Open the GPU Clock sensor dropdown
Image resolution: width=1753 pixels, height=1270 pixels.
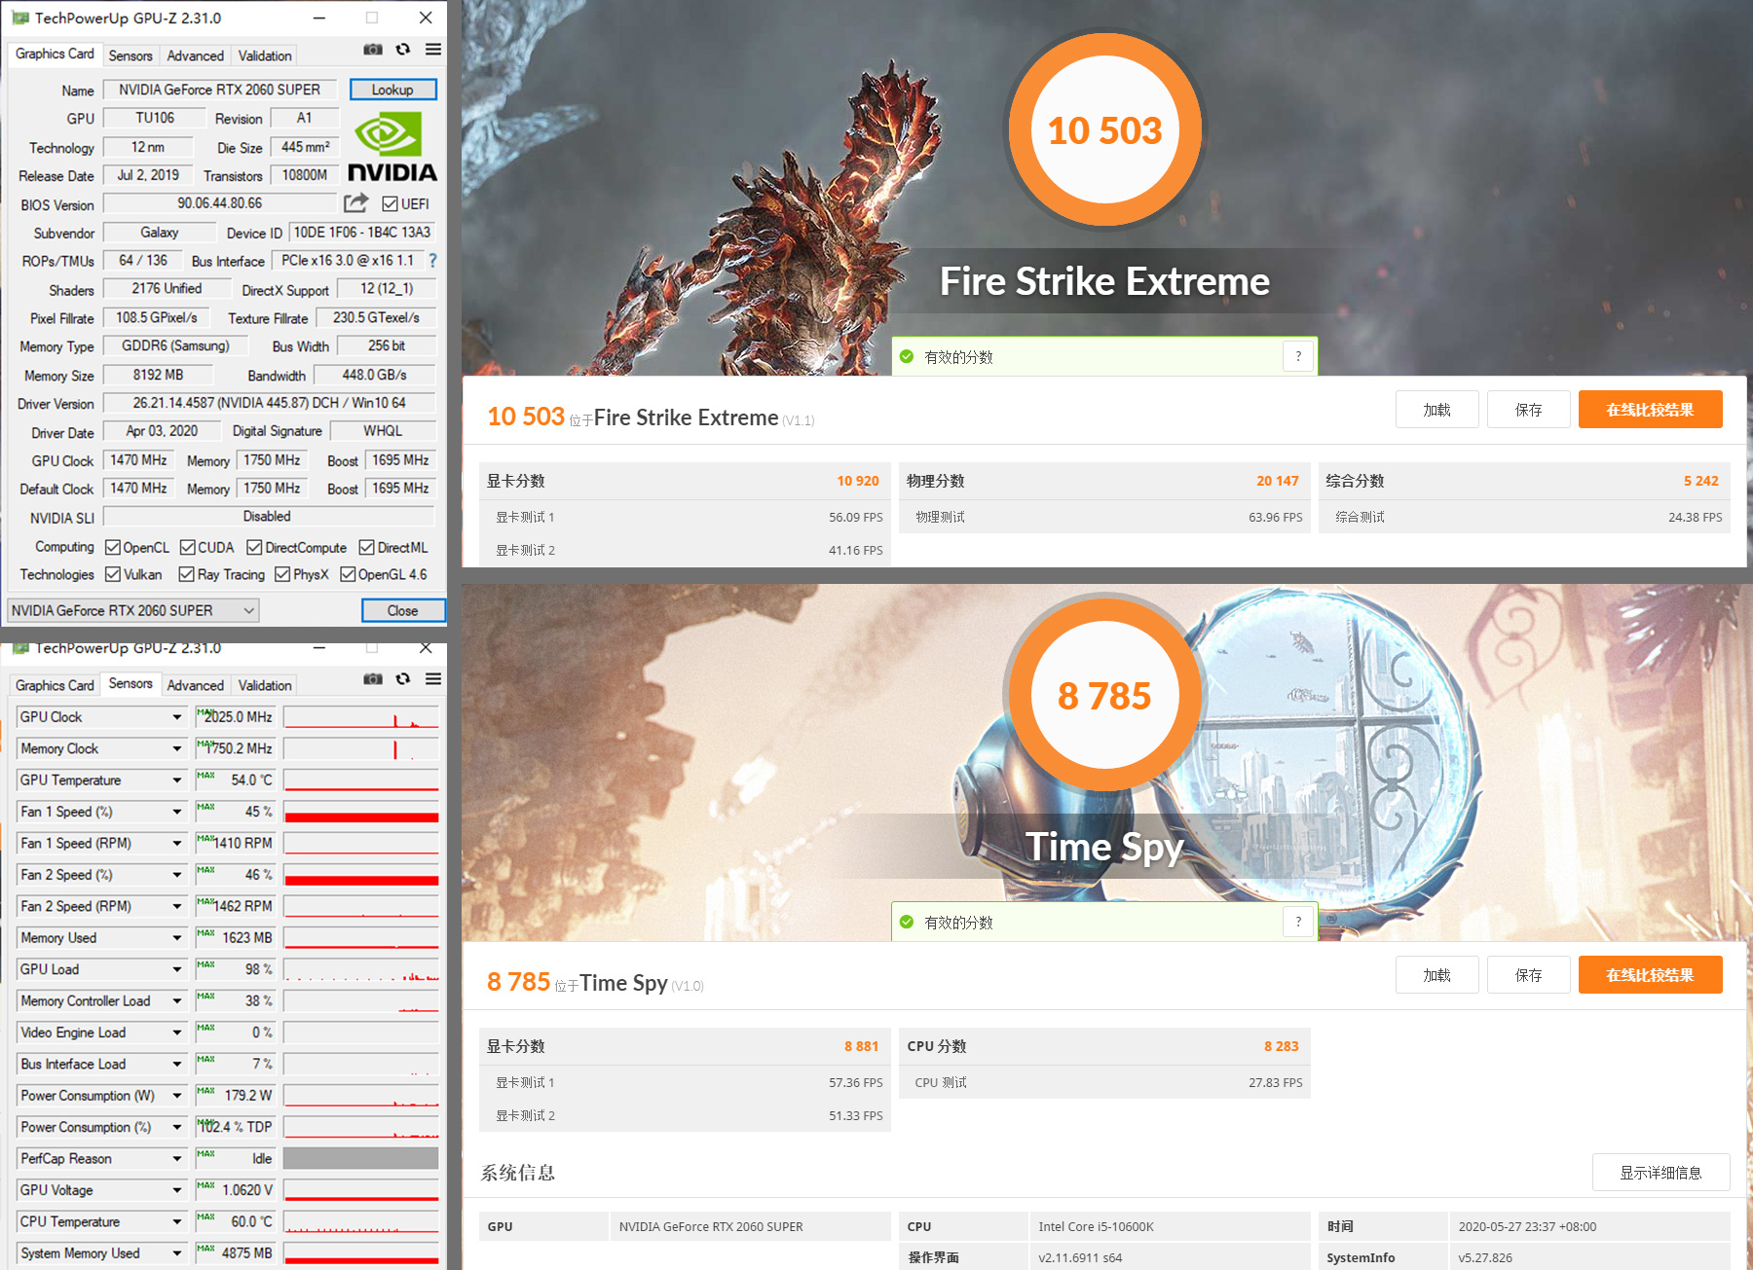[x=176, y=717]
